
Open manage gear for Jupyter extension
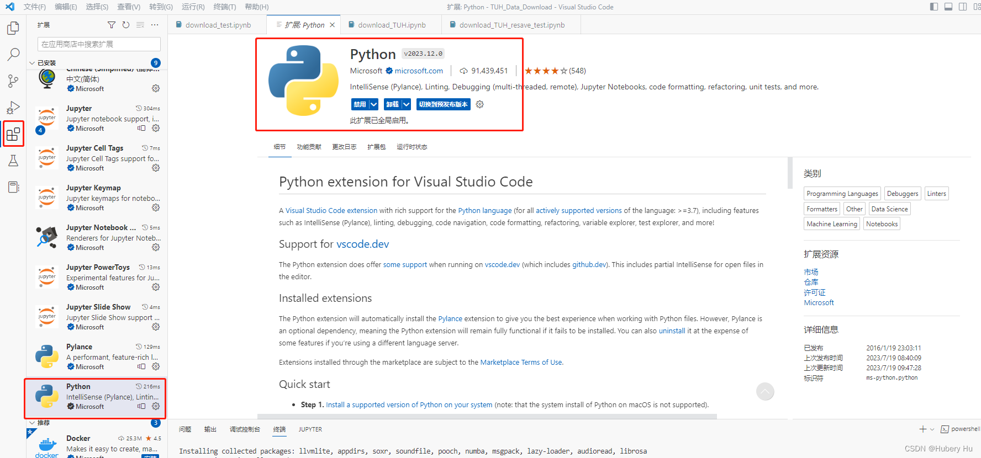click(156, 128)
